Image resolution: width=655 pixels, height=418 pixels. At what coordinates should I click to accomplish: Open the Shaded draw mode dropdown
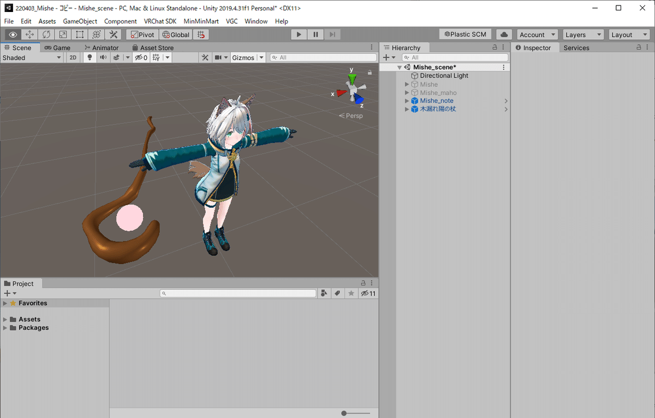32,57
